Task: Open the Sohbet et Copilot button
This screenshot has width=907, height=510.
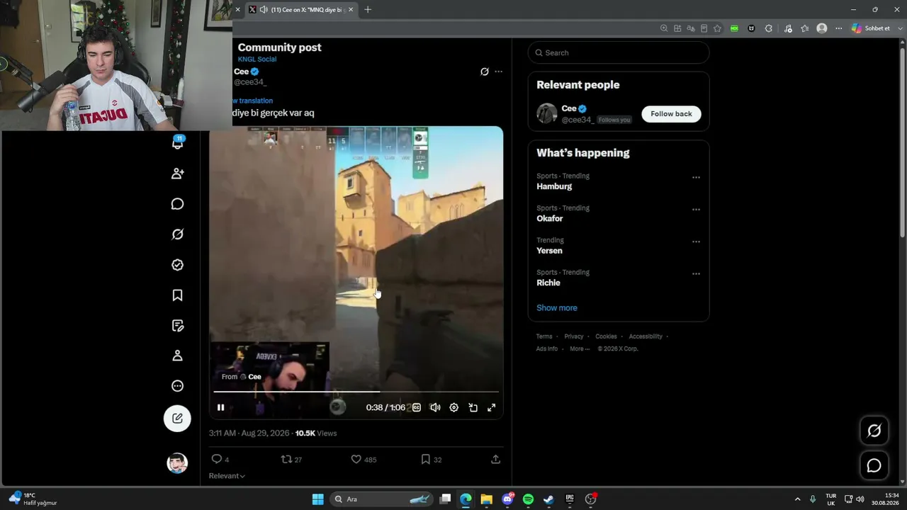Action: pos(871,28)
